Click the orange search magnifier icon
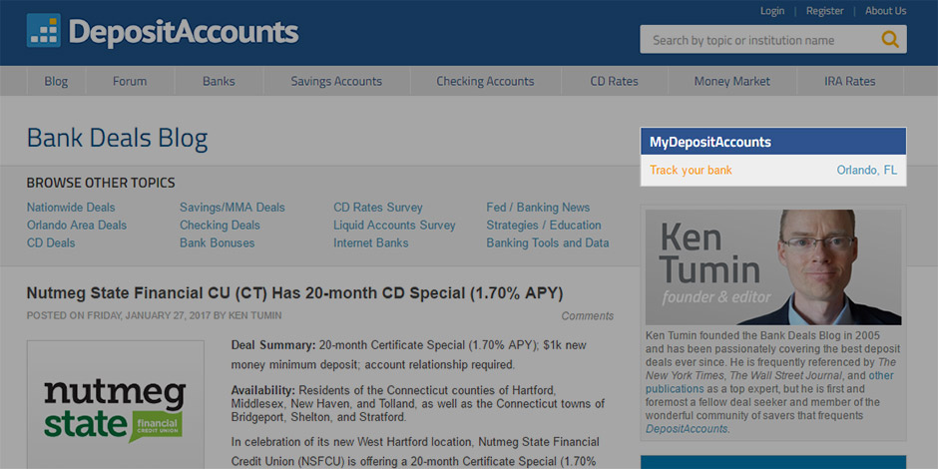 [890, 40]
